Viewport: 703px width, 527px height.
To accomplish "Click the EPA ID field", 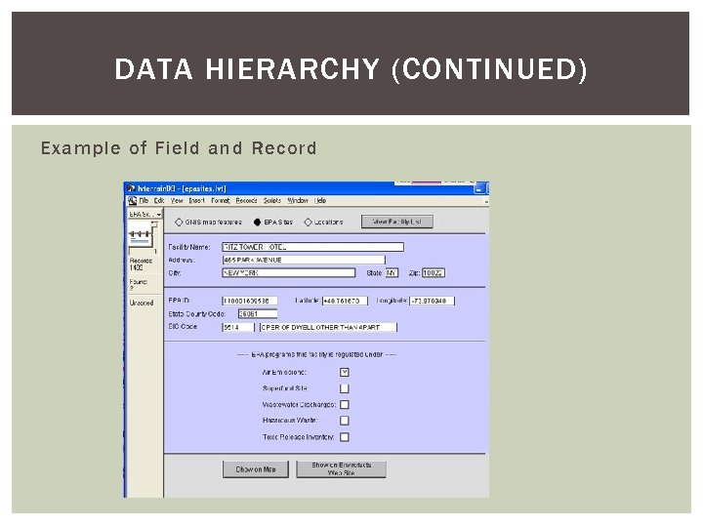I will [x=250, y=301].
